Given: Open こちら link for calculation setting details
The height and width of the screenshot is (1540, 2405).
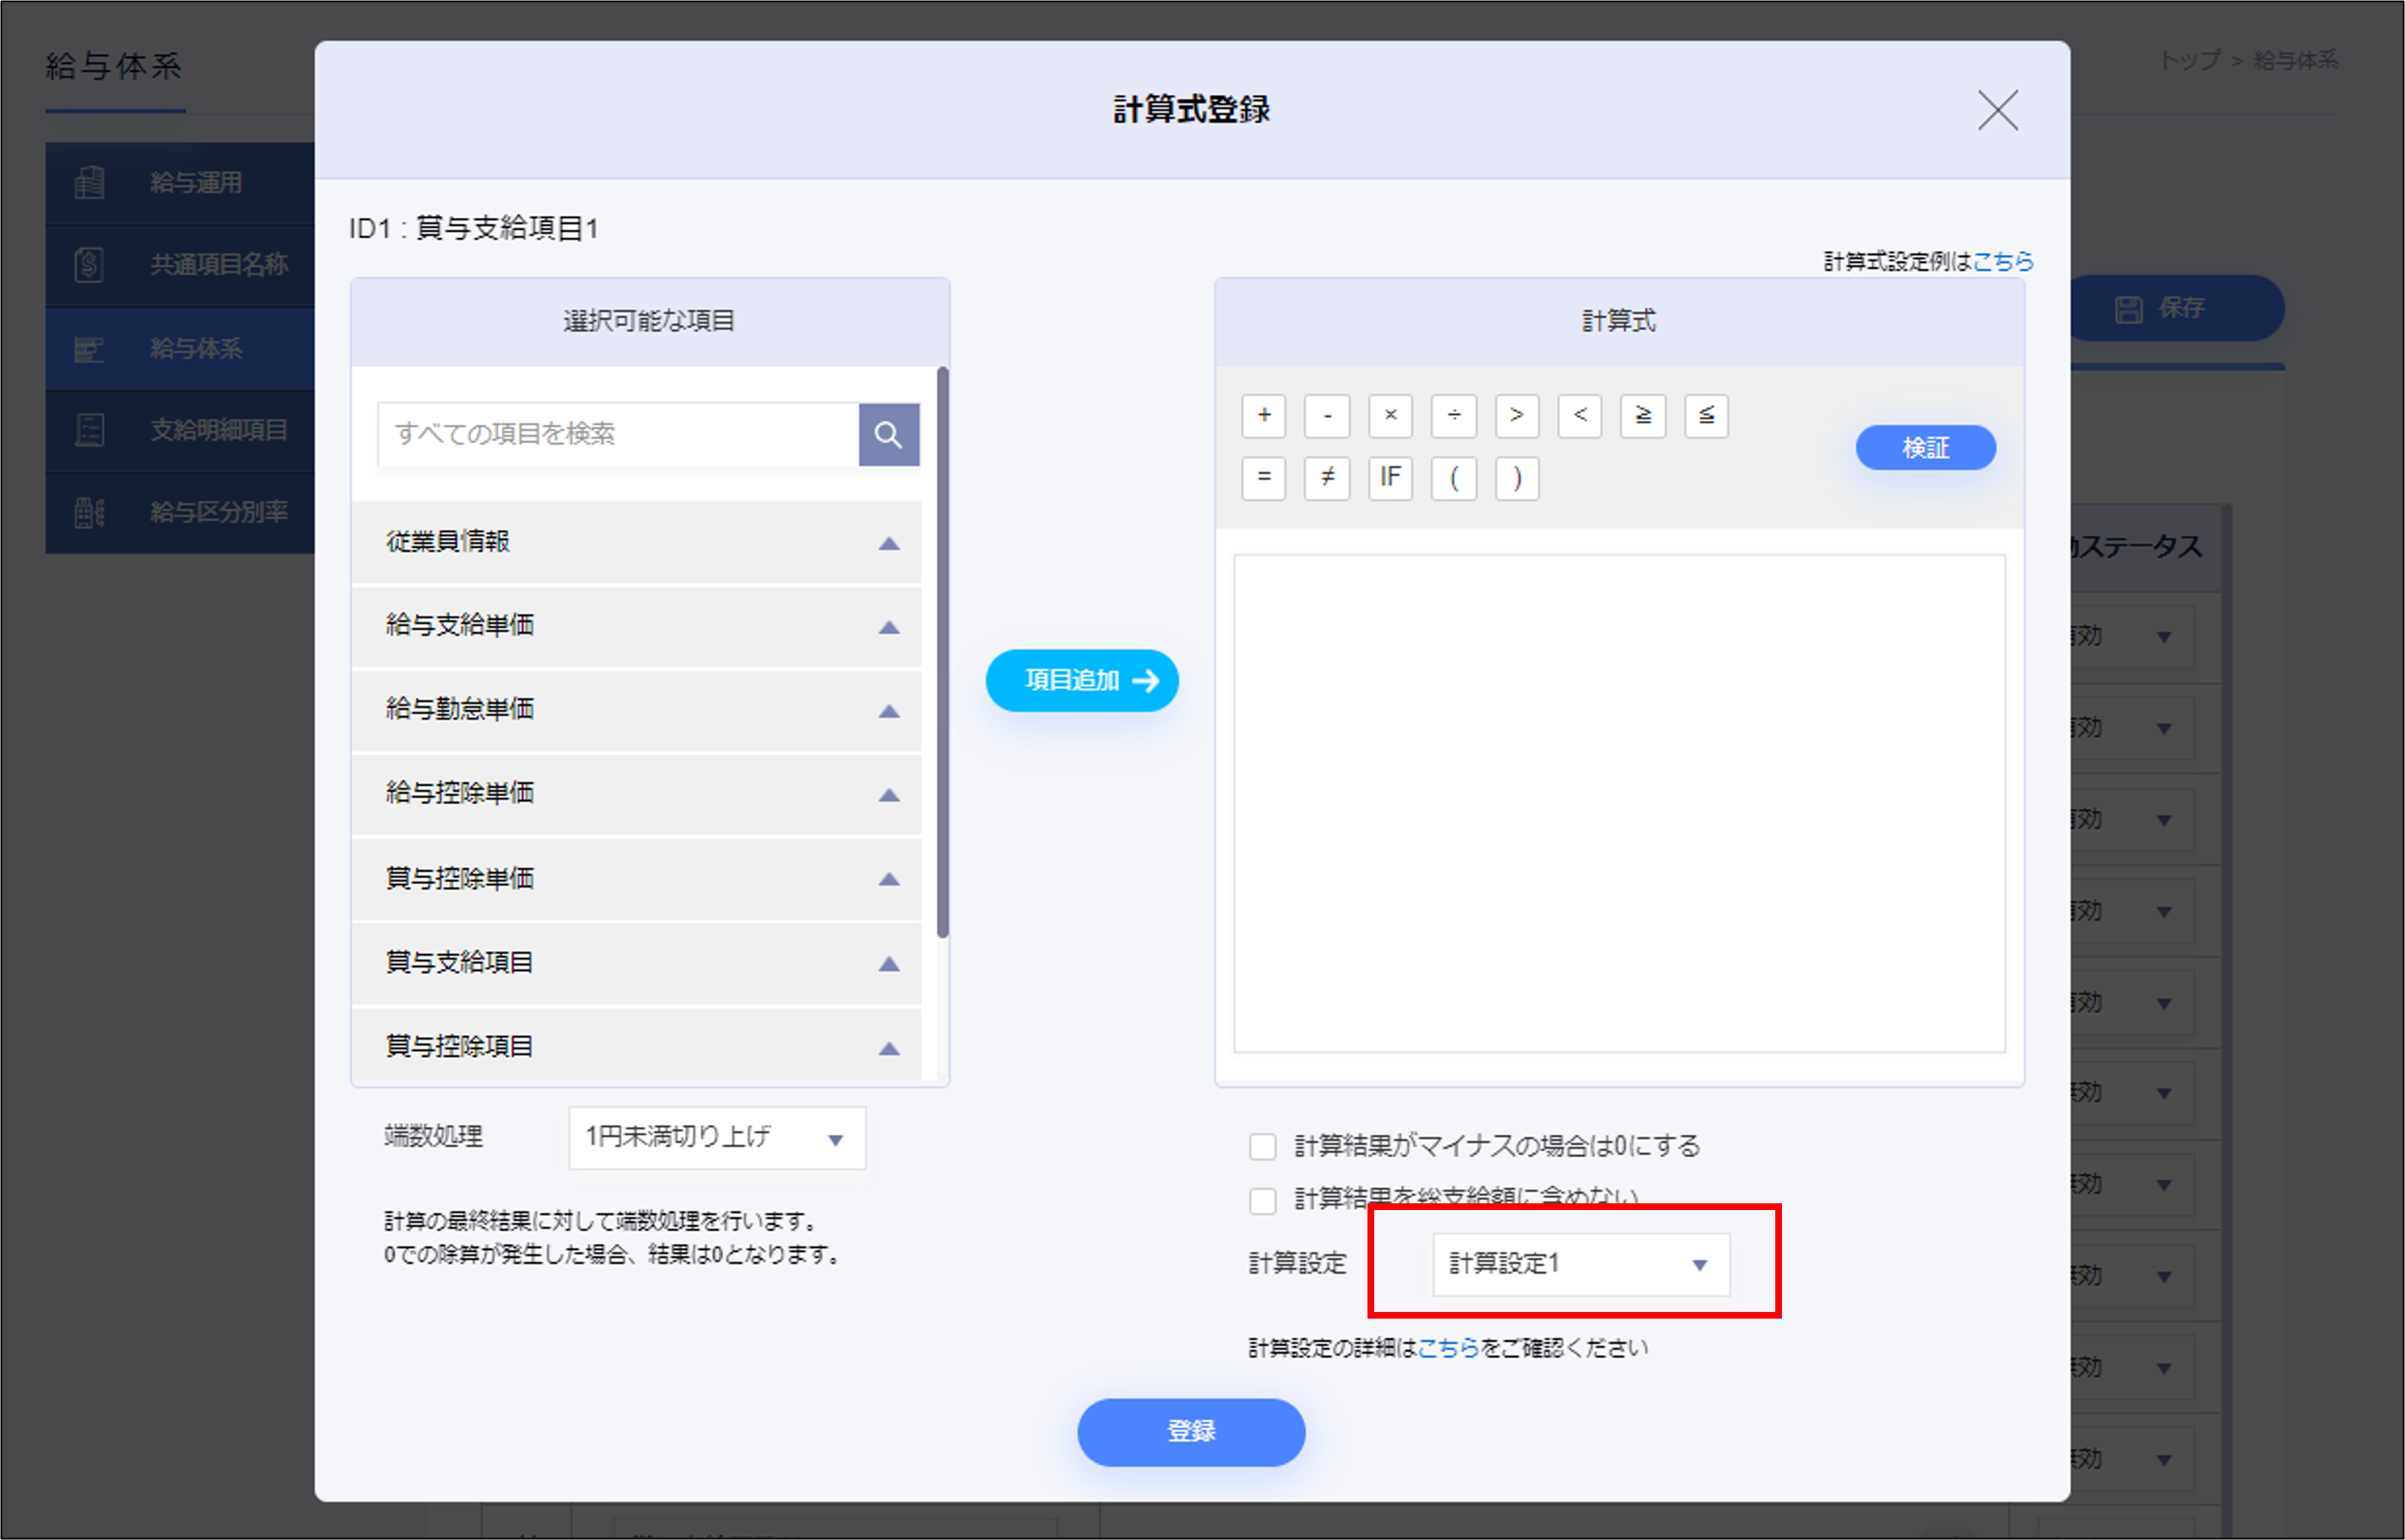Looking at the screenshot, I should (x=1447, y=1346).
